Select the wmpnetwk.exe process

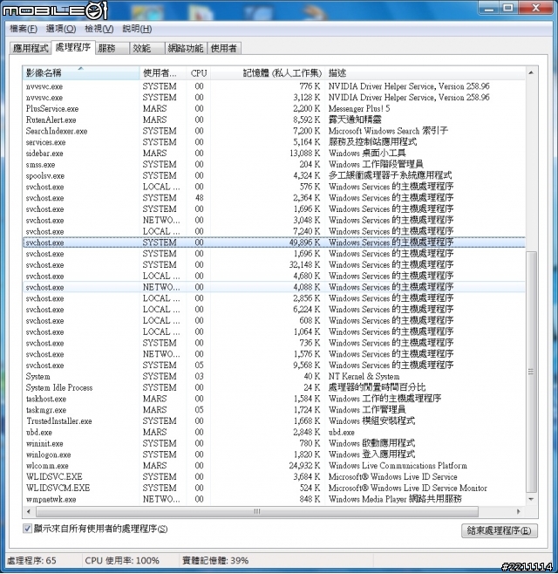click(x=274, y=499)
